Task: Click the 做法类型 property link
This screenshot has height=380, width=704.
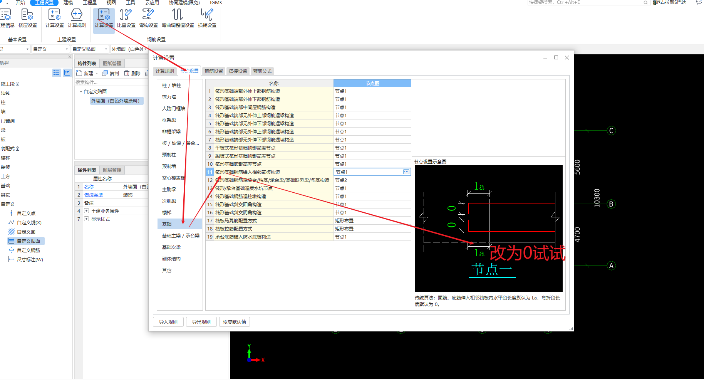Action: pos(94,195)
